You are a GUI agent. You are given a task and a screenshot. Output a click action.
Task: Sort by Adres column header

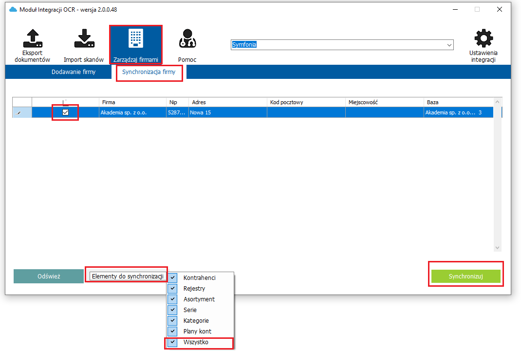[227, 102]
